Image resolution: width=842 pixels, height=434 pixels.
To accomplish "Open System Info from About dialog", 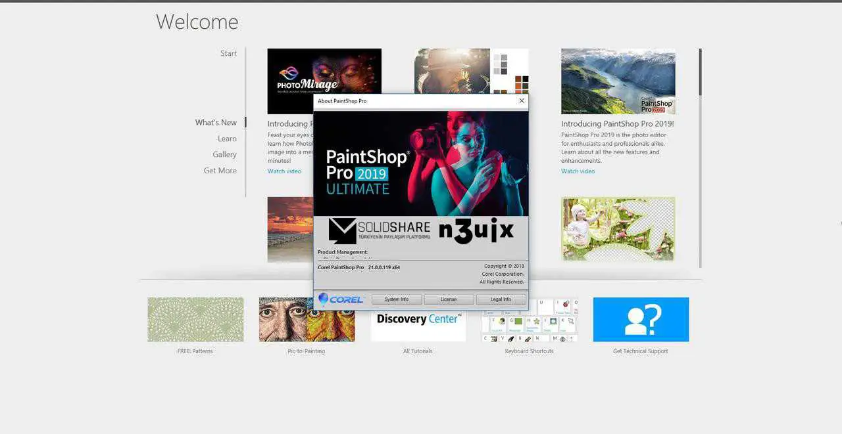I will pos(396,299).
